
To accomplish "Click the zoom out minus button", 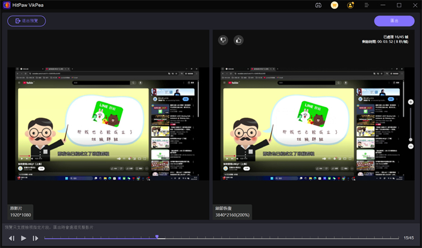I will click(x=411, y=146).
